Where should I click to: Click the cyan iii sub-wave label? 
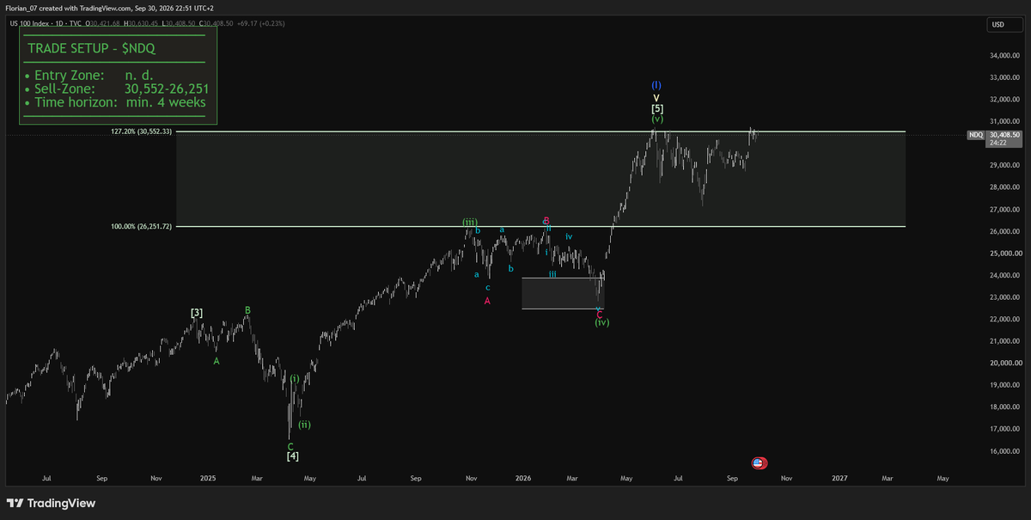tap(552, 273)
